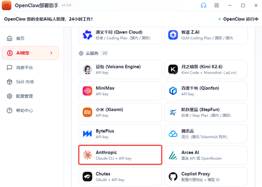The height and width of the screenshot is (187, 262).
Task: Click the Z.AI logo icon
Action: coord(173,35)
